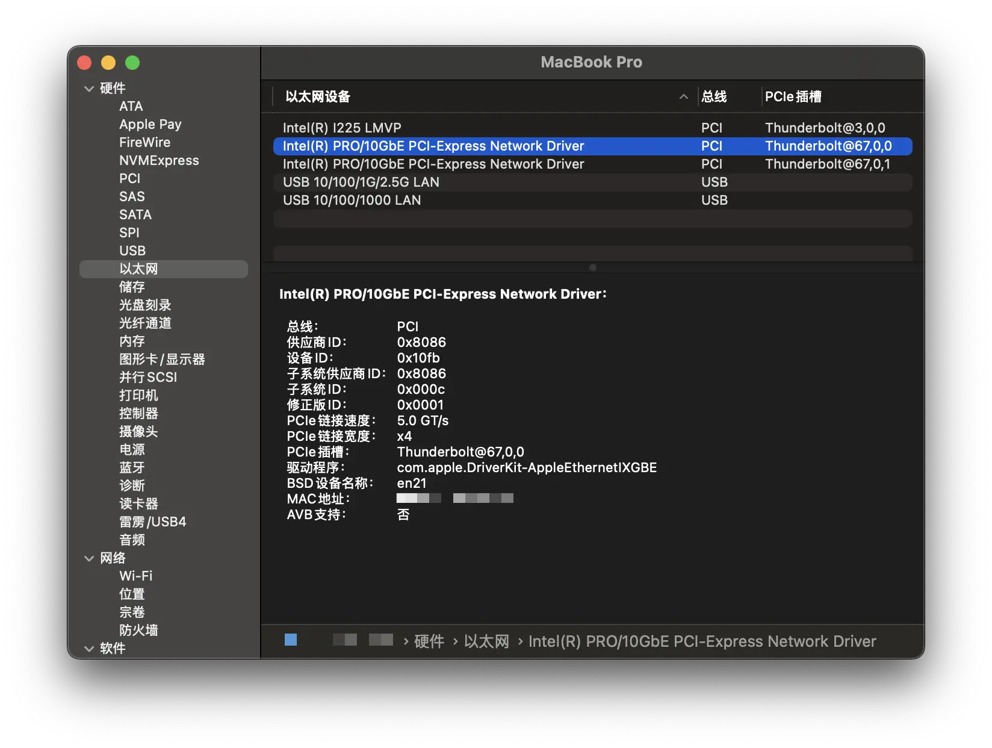This screenshot has width=992, height=748.
Task: Select the Thunderbolt@67,0,1 network driver row
Action: tap(433, 164)
